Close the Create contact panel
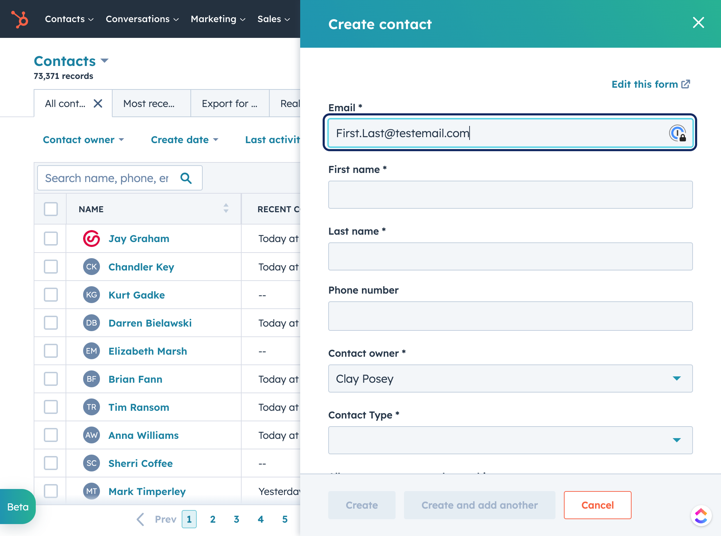The image size is (721, 536). [x=698, y=22]
